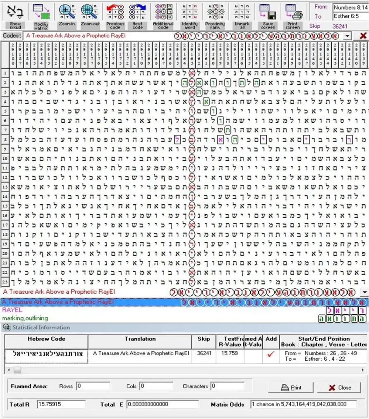Click the Codes field Treasure Ark text
This screenshot has height=419, width=369.
click(x=76, y=36)
